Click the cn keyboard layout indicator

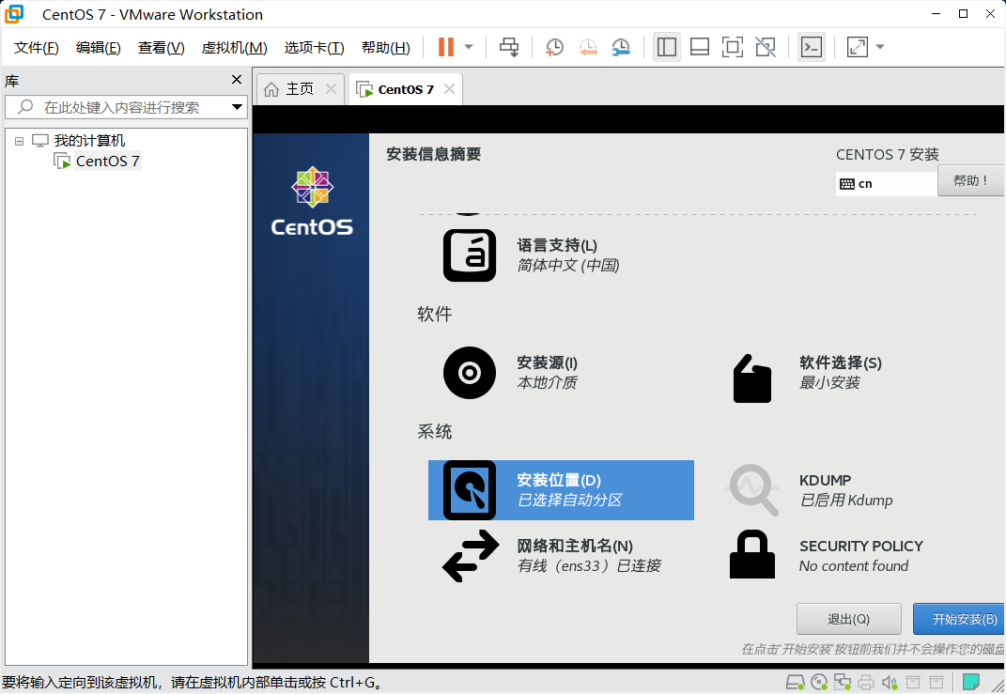coord(886,184)
